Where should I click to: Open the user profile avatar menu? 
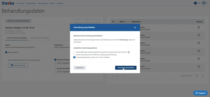pyautogui.click(x=204, y=3)
